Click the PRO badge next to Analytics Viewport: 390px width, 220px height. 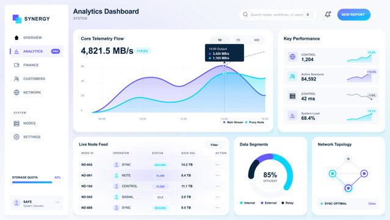pos(56,51)
